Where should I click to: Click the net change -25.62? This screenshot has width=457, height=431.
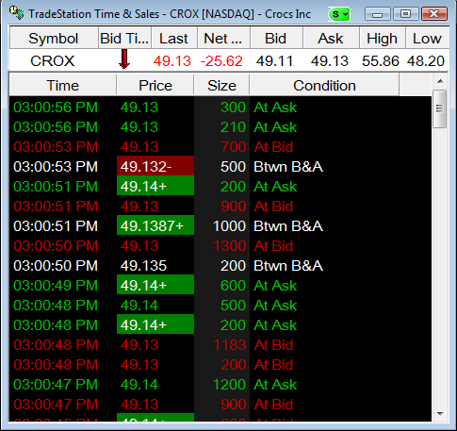[221, 61]
